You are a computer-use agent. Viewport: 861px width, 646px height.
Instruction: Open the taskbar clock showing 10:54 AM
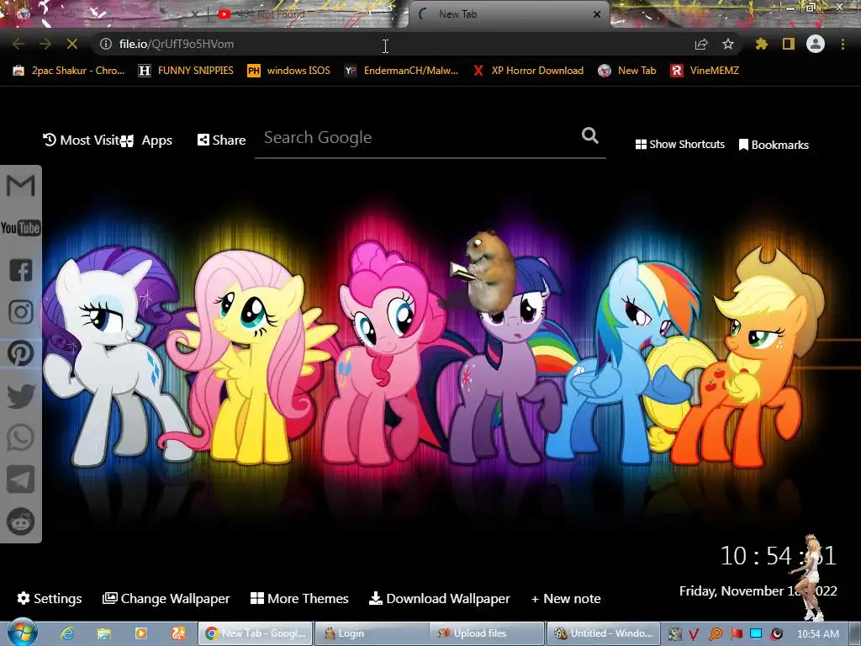pos(817,634)
